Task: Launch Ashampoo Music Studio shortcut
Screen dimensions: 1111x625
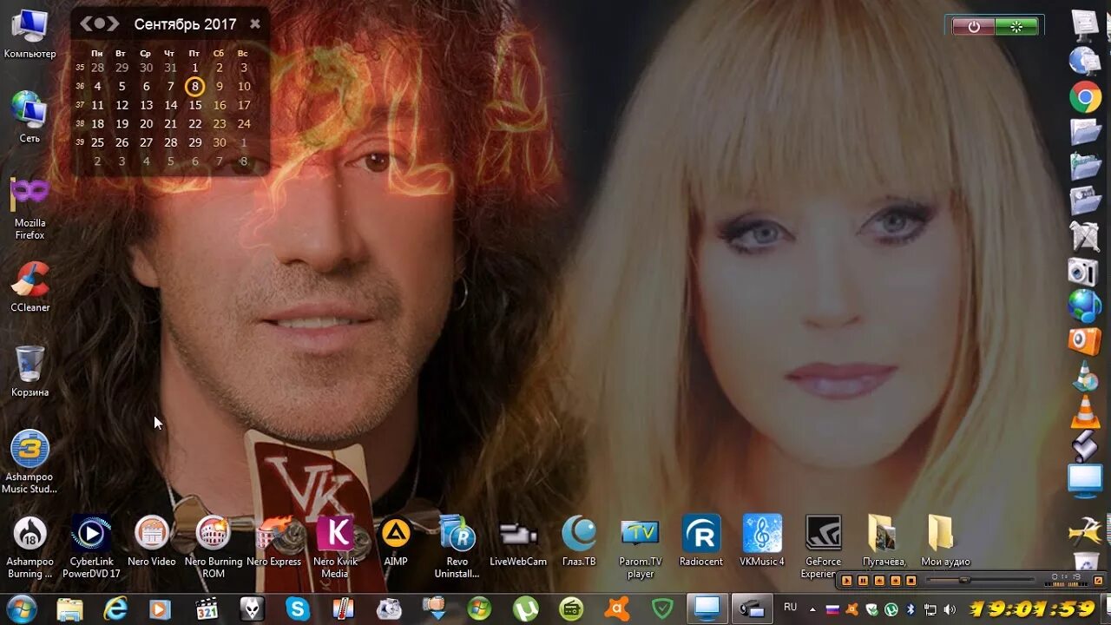Action: point(30,461)
